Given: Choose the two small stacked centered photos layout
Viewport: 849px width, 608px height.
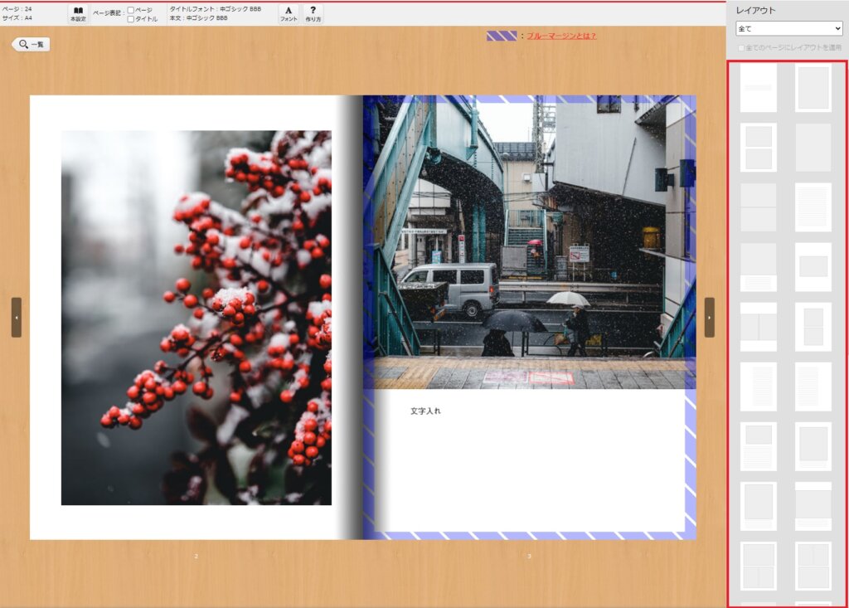Looking at the screenshot, I should point(813,327).
